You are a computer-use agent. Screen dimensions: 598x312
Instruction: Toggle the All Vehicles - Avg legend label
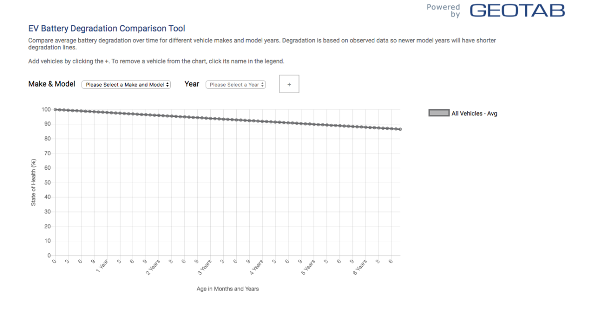coord(474,113)
